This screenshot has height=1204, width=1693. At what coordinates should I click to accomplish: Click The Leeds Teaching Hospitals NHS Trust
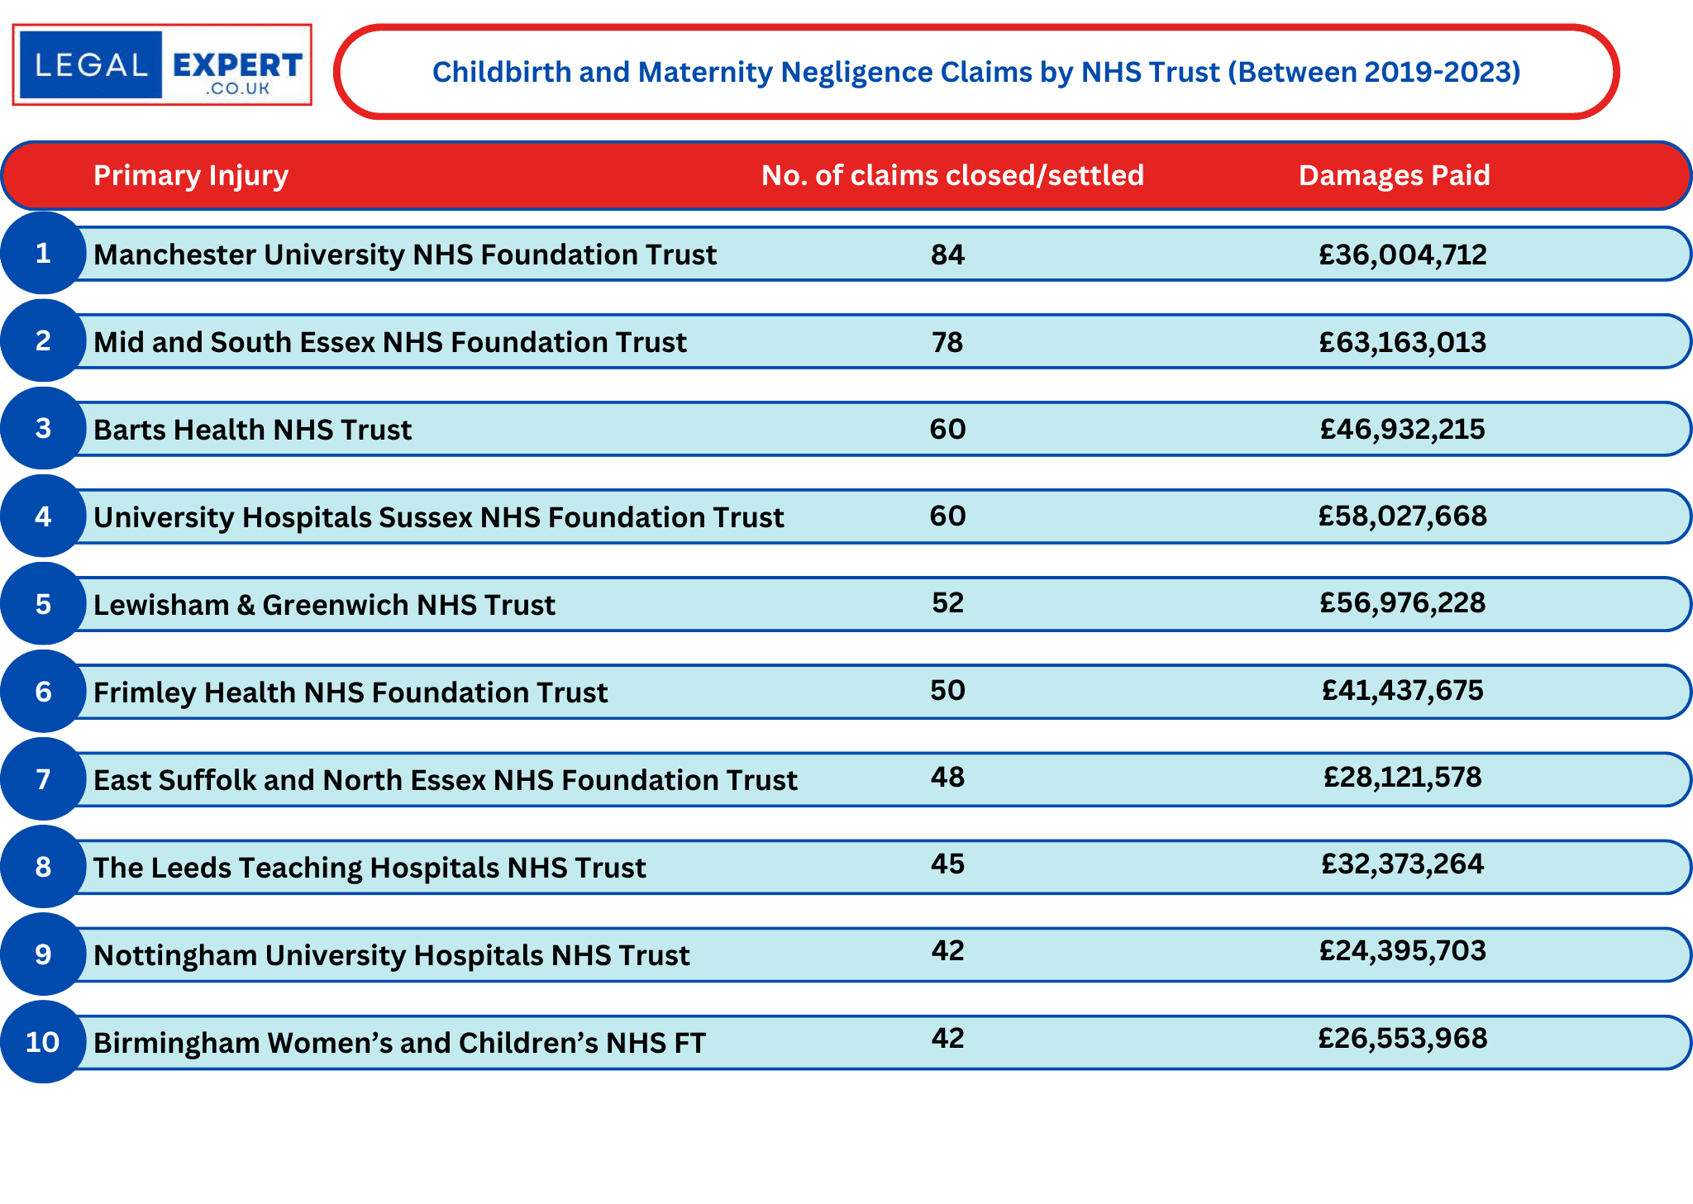coord(370,868)
